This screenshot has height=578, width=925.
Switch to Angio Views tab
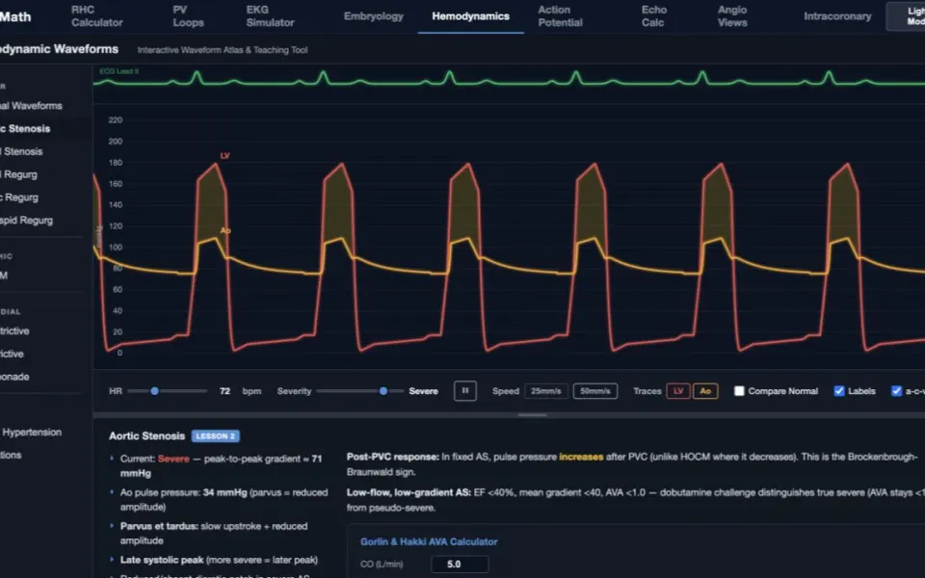732,16
